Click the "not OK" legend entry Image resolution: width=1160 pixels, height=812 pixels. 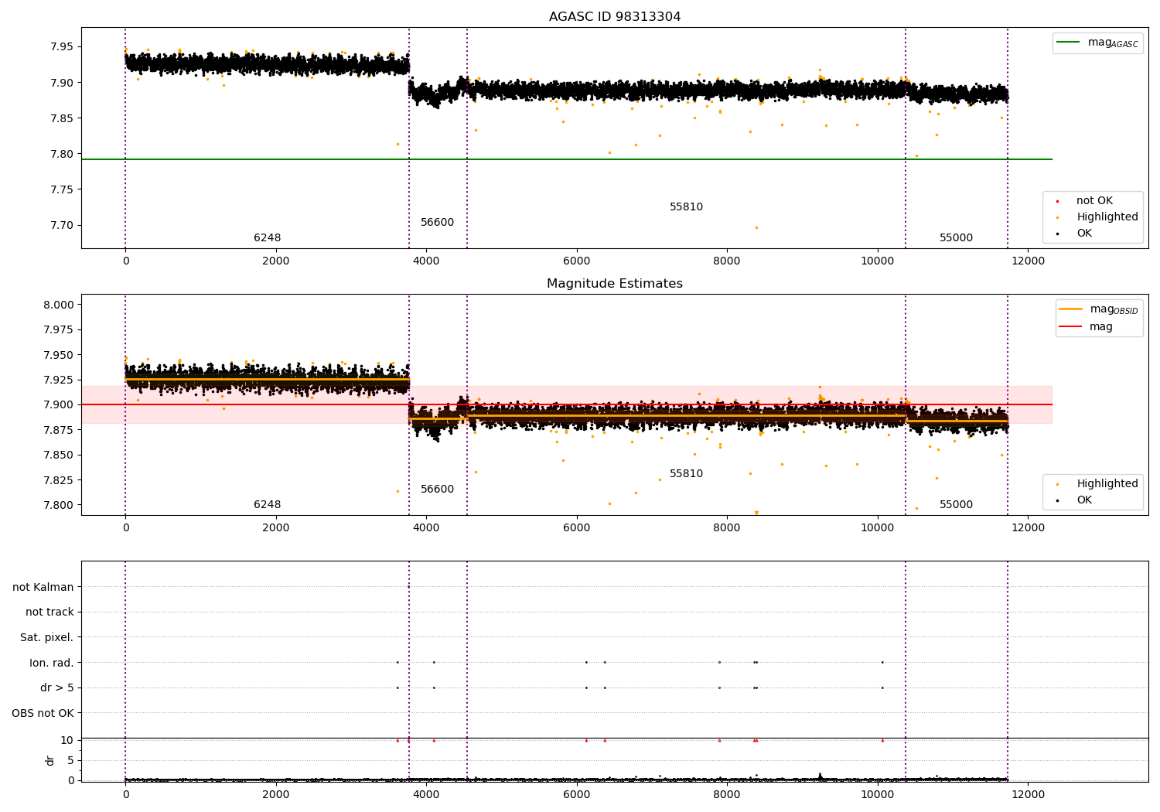pyautogui.click(x=1094, y=201)
